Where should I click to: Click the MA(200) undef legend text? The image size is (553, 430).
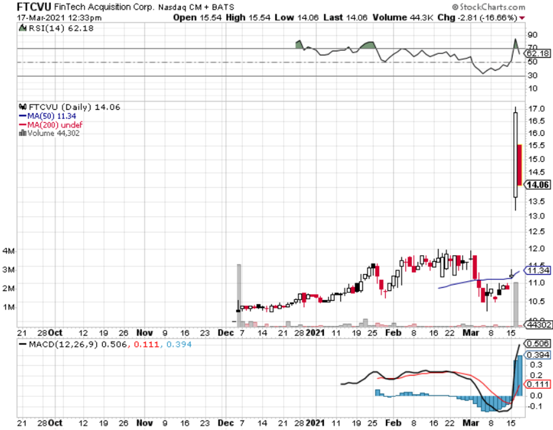pos(55,125)
